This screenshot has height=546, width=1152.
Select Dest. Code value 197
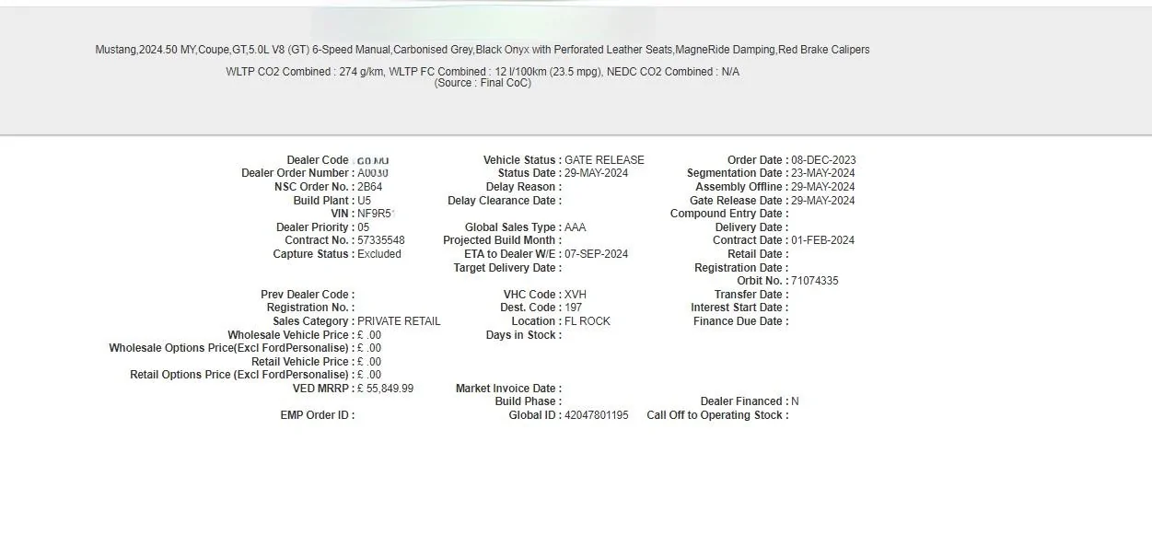coord(574,308)
